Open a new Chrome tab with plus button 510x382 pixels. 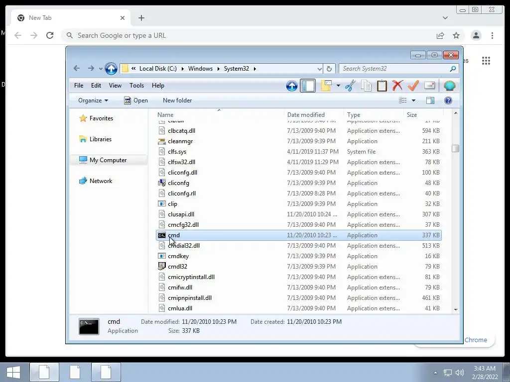(x=141, y=18)
